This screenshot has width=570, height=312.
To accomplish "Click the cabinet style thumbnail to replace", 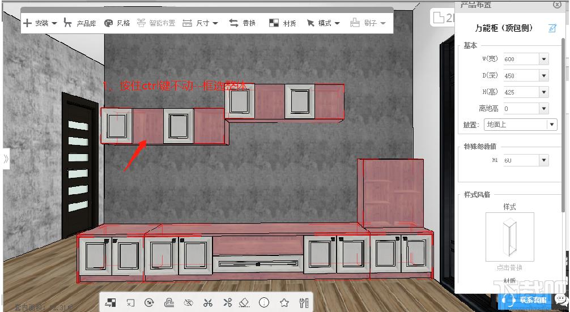I will pos(509,237).
